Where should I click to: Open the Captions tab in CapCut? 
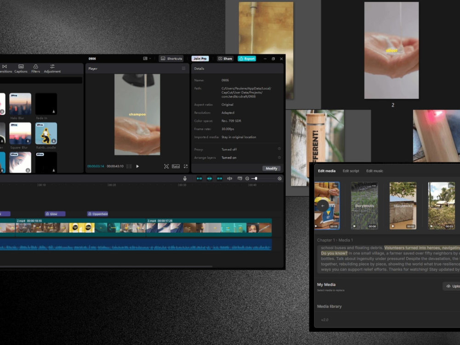pos(21,69)
